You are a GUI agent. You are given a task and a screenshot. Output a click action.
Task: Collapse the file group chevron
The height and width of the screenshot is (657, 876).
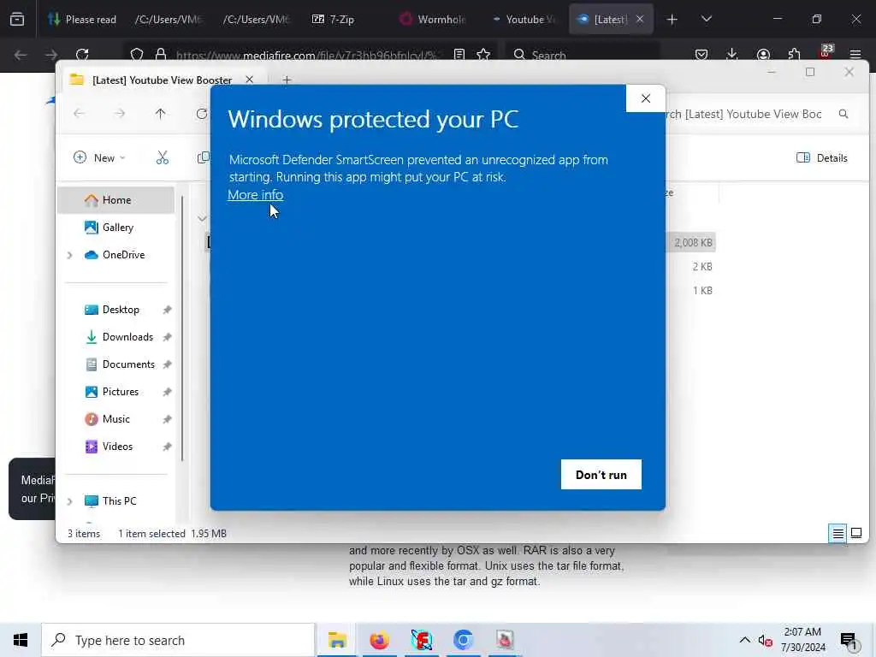202,218
